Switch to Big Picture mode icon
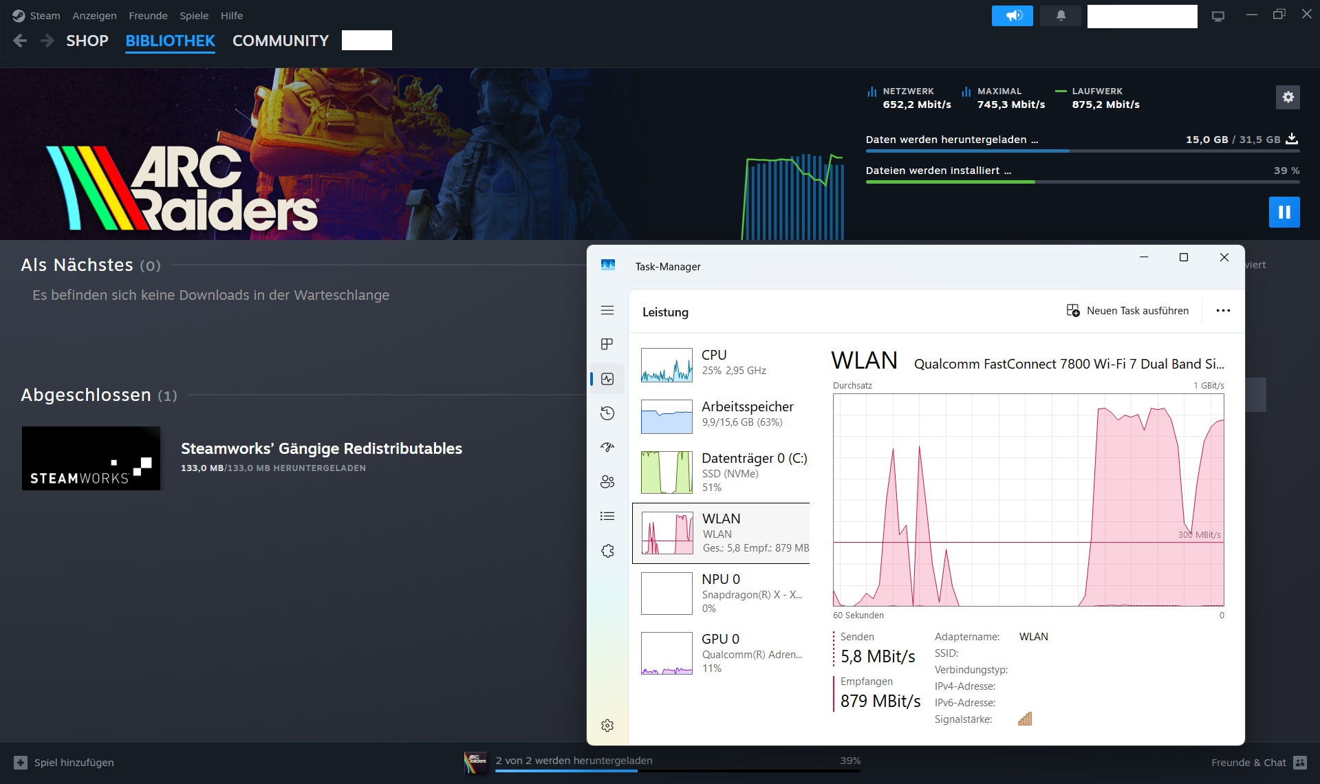The height and width of the screenshot is (784, 1320). click(1218, 16)
